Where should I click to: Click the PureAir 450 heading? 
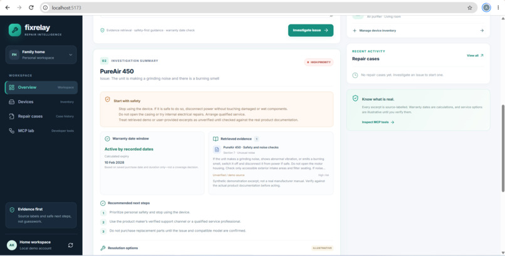pyautogui.click(x=117, y=71)
